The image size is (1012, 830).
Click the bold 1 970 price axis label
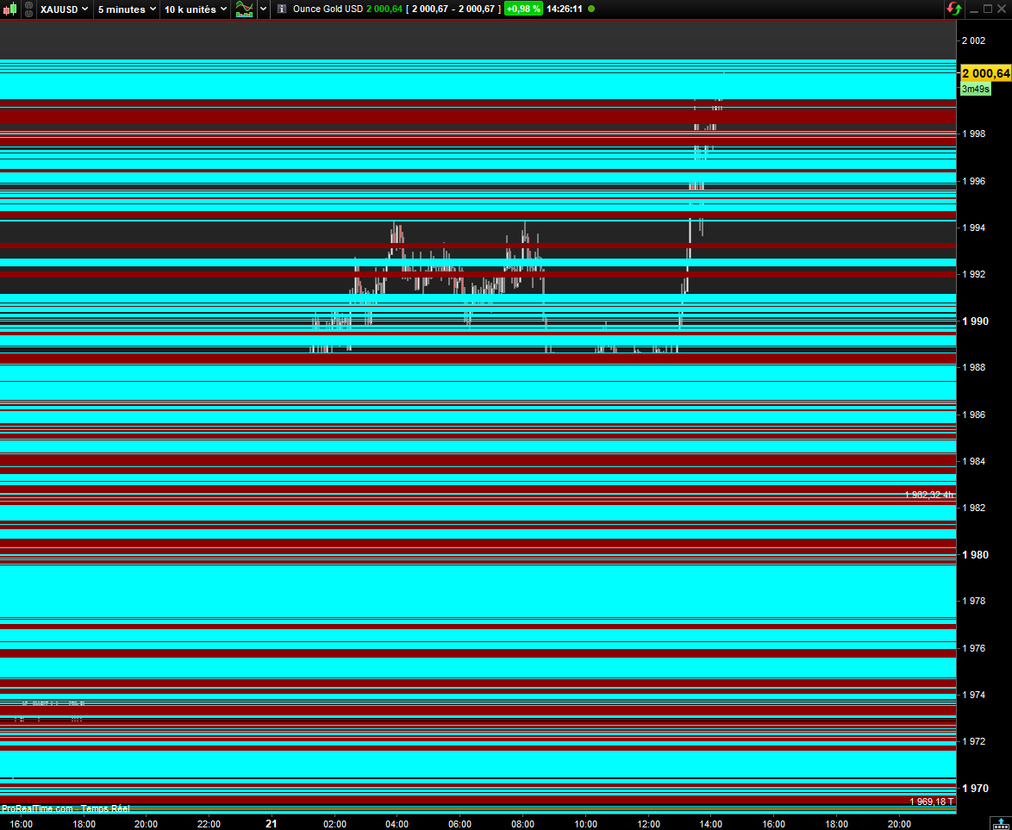tap(975, 789)
